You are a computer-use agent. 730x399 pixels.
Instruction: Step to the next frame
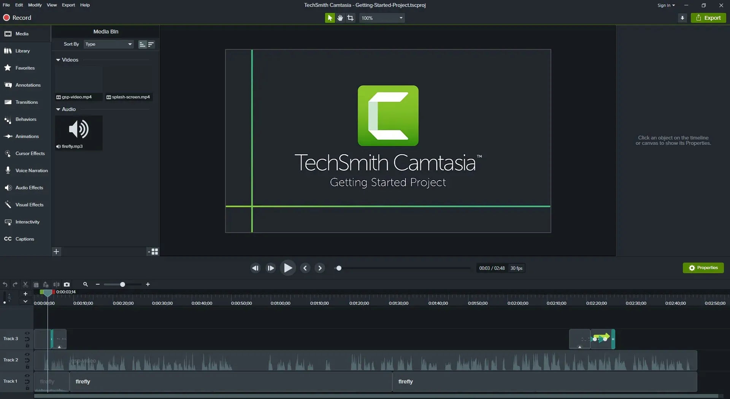[271, 268]
